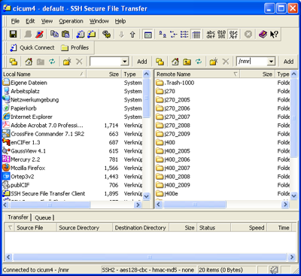Click Delete icon in remote pane toolbar
Image resolution: width=301 pixels, height=276 pixels.
click(x=226, y=62)
